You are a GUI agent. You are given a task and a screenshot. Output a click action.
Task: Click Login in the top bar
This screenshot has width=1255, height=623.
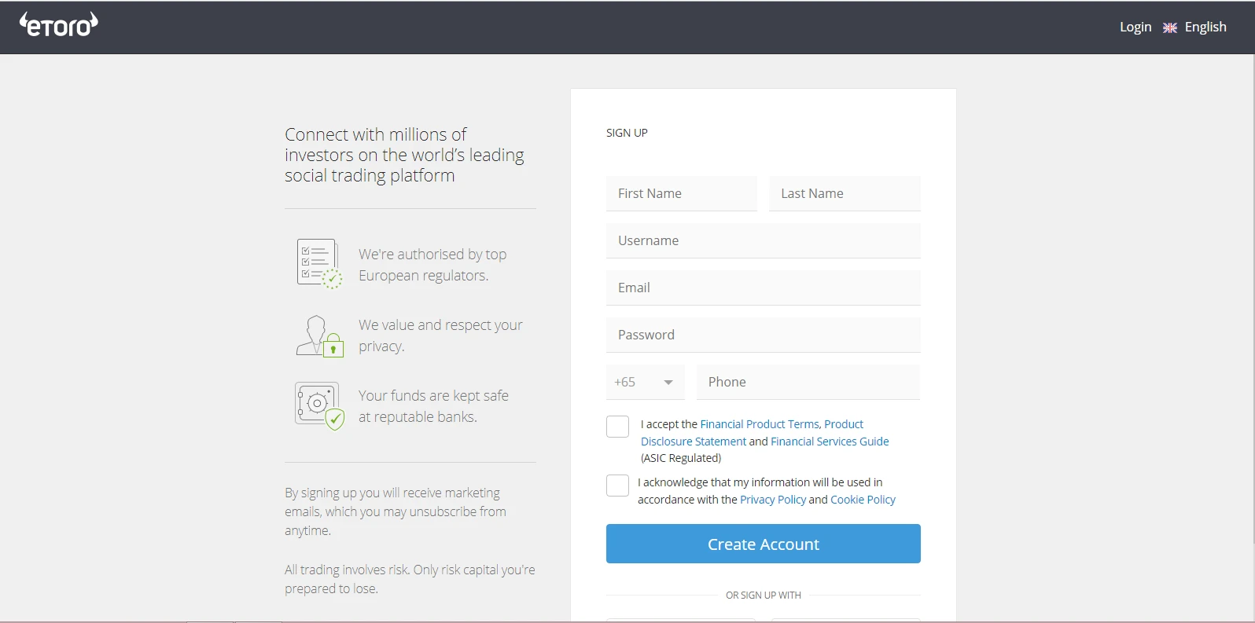[1135, 27]
